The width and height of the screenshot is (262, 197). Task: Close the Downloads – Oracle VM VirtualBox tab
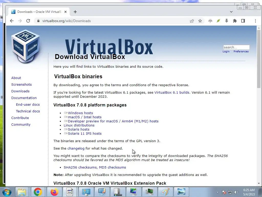[x=65, y=12]
